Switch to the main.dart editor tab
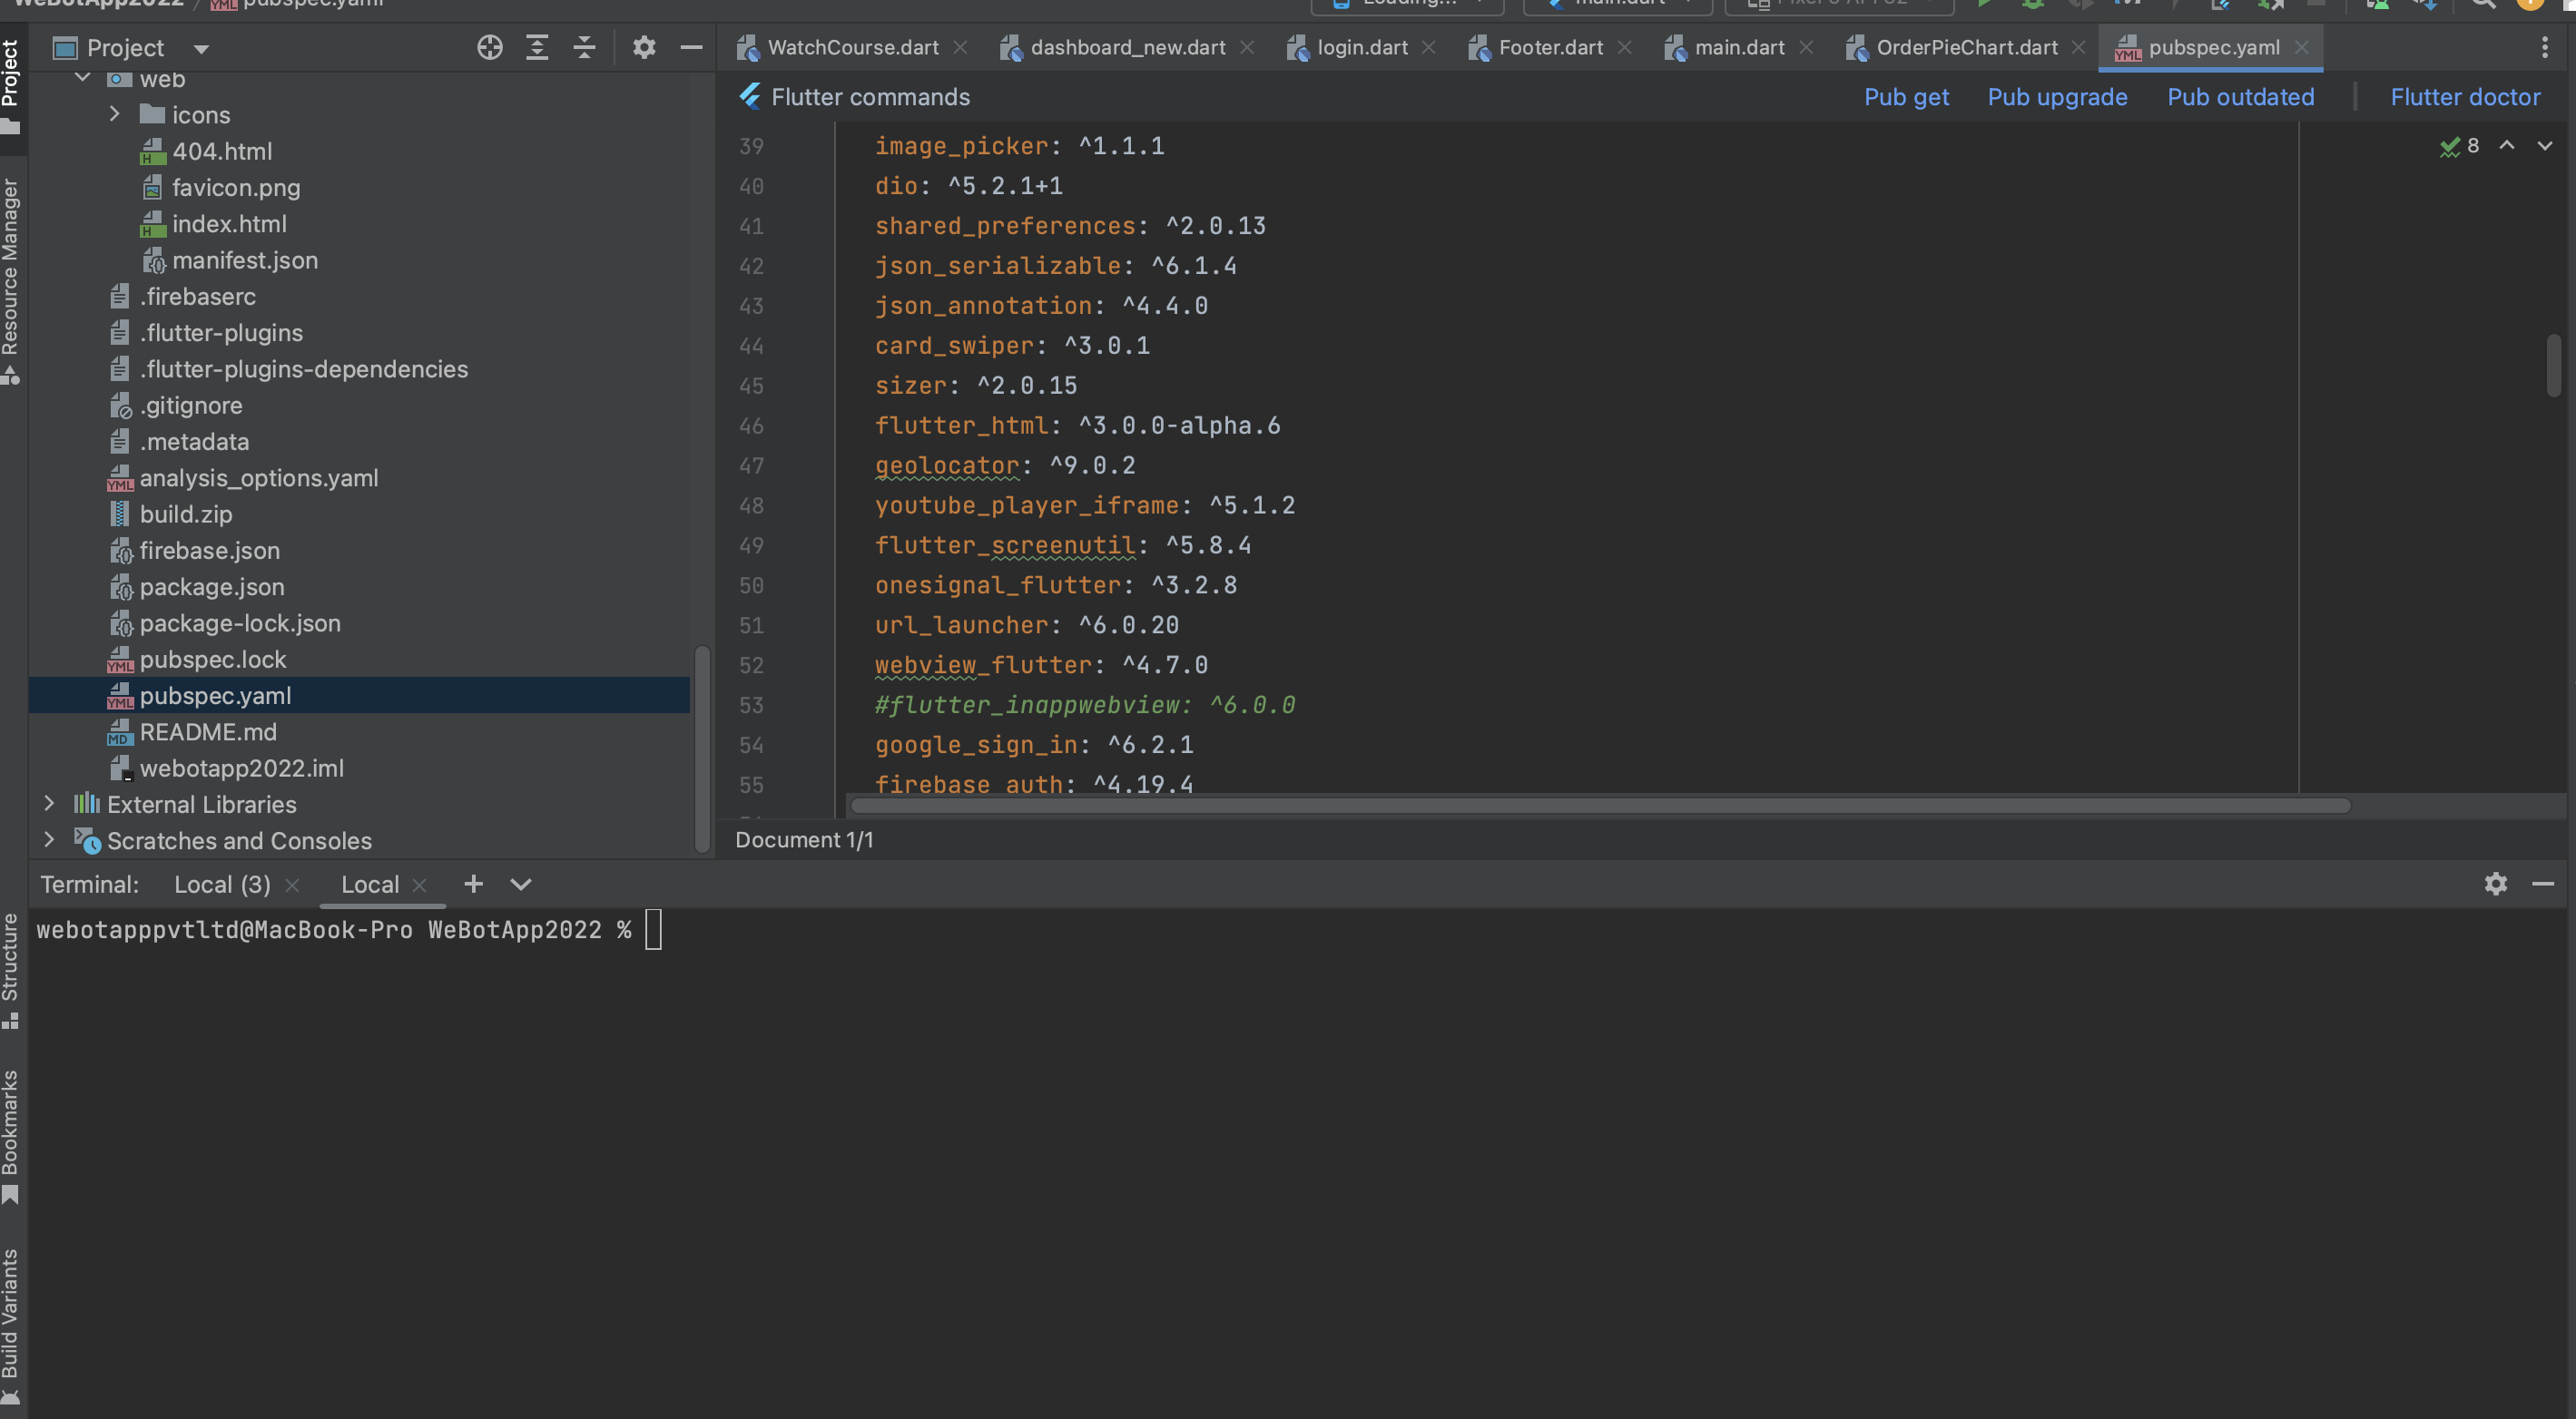 tap(1738, 47)
